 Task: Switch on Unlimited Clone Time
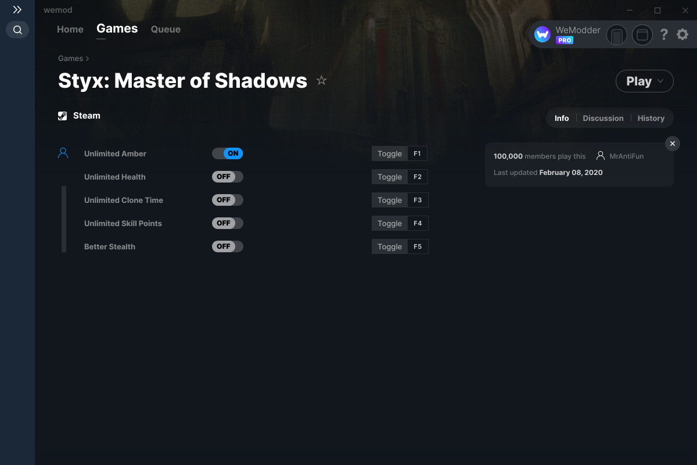pos(228,200)
